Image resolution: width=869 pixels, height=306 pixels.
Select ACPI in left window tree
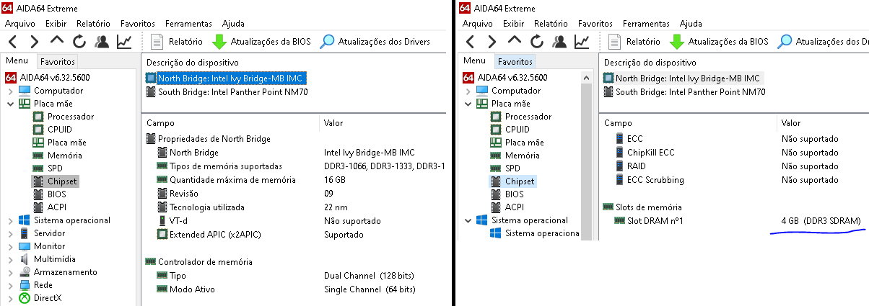(57, 207)
